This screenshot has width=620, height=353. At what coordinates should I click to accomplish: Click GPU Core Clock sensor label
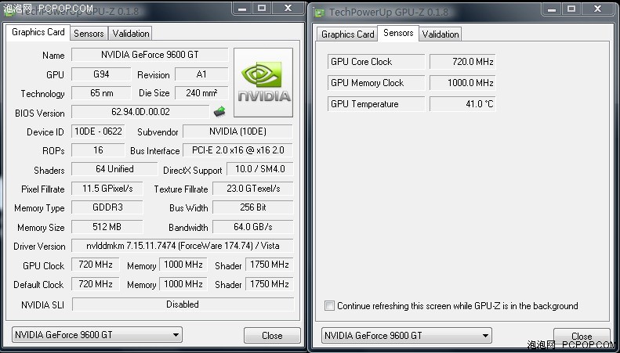tap(376, 62)
